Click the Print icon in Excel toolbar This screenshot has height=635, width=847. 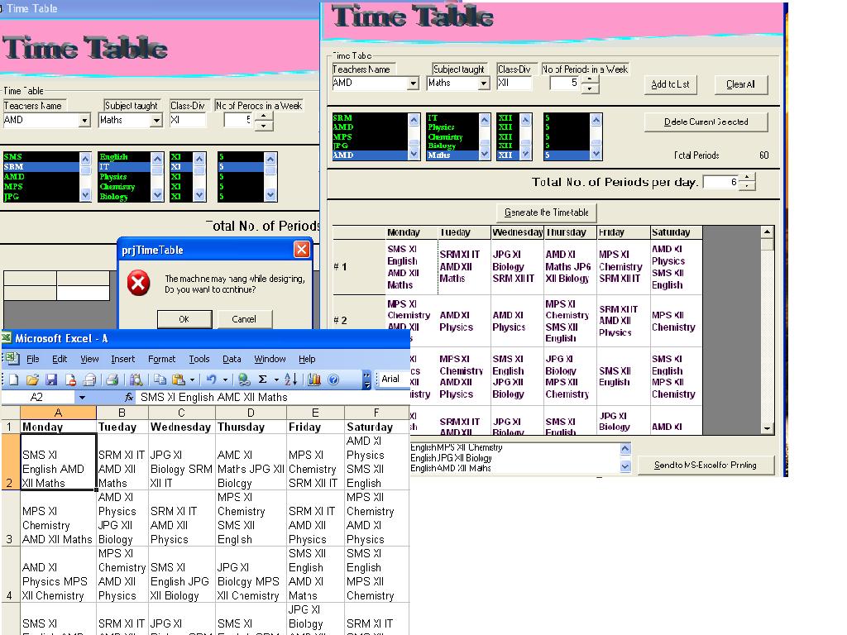click(x=111, y=380)
